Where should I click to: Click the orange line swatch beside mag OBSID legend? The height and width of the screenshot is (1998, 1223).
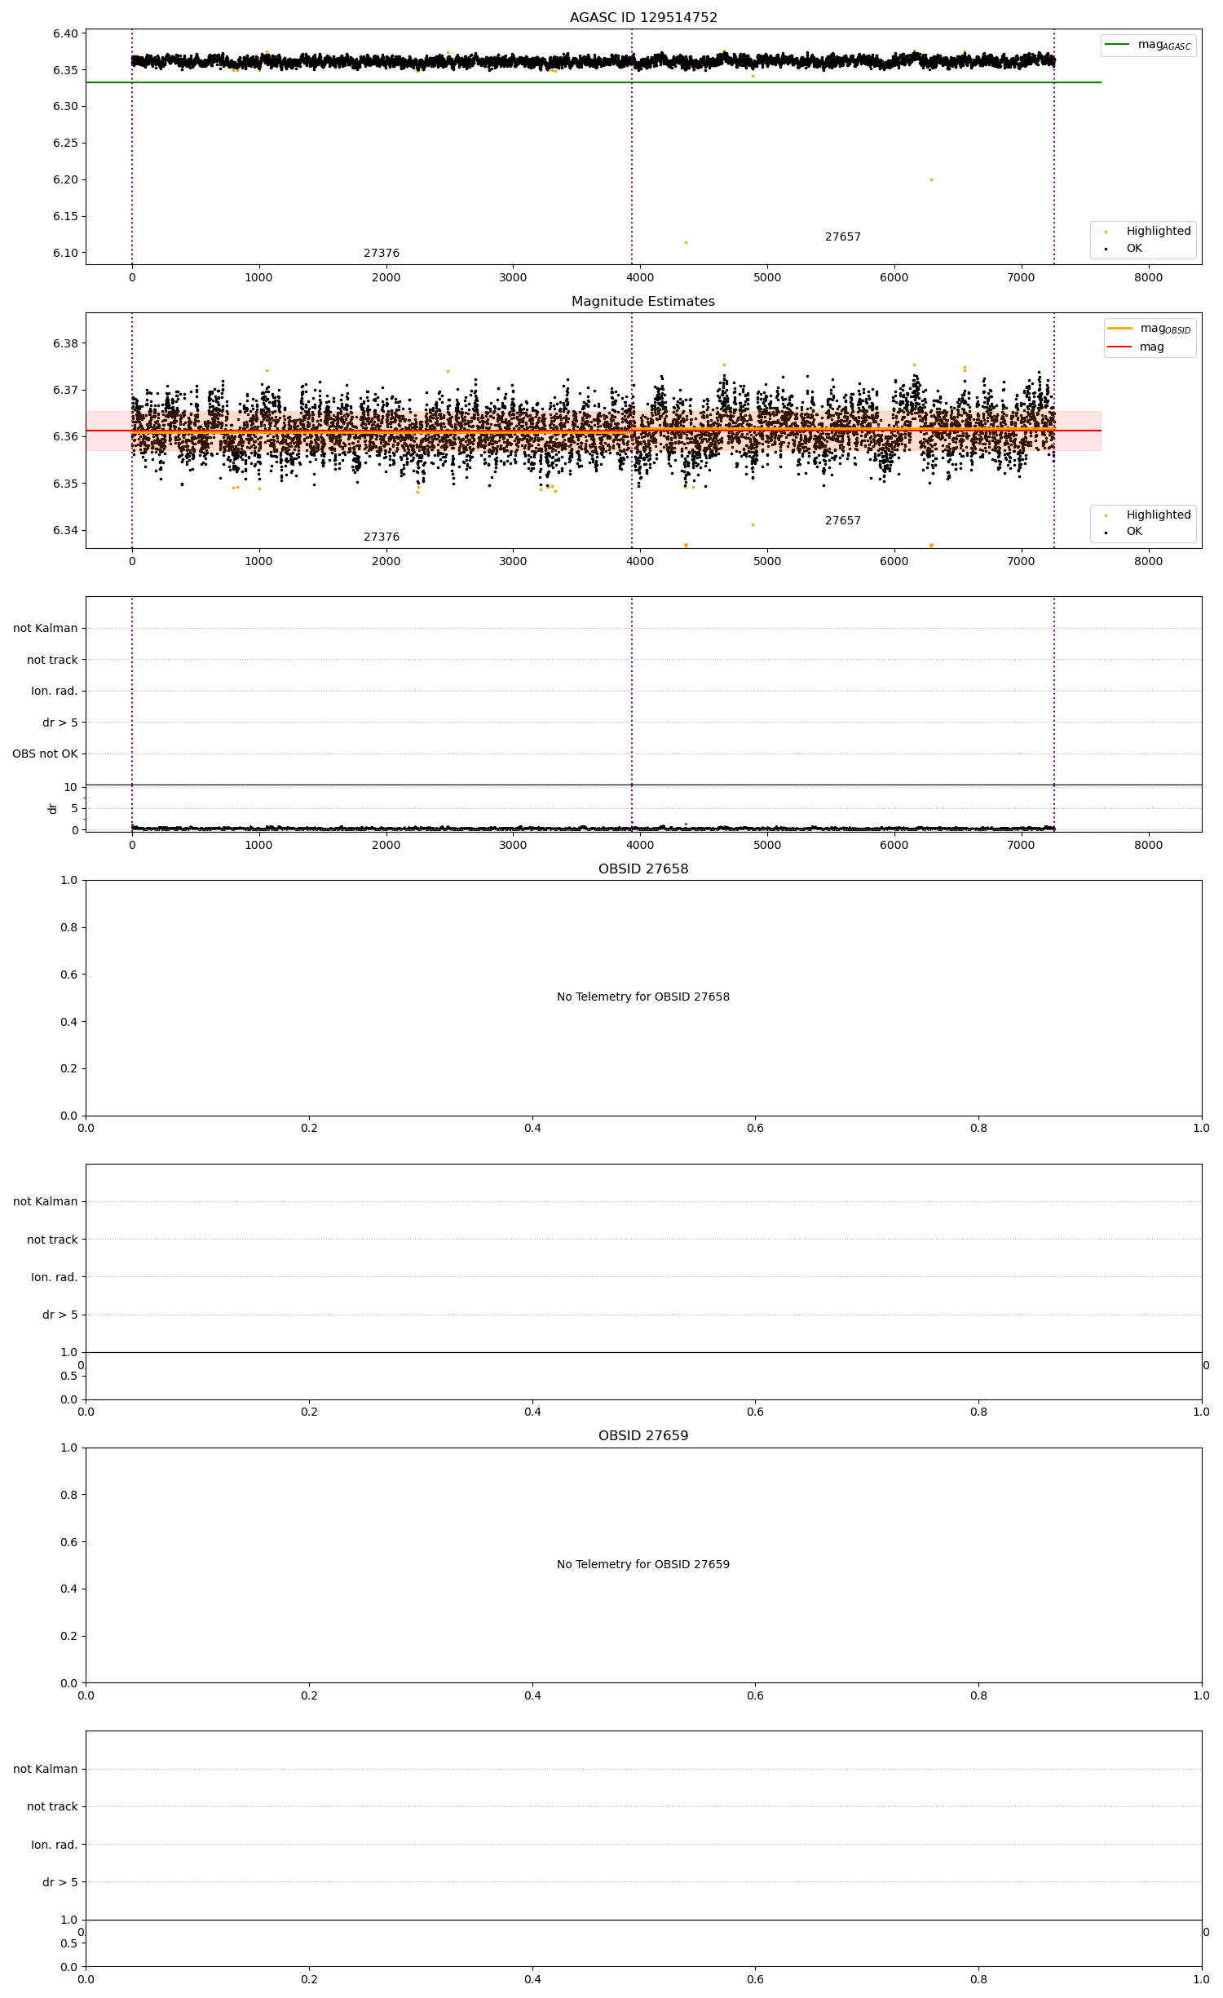[x=1119, y=329]
